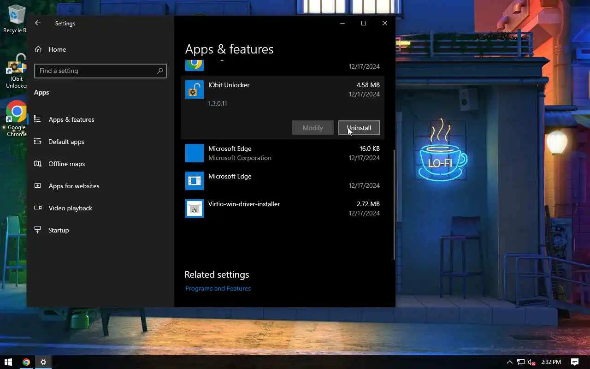Image resolution: width=590 pixels, height=369 pixels.
Task: Close the Settings window
Action: click(x=385, y=23)
